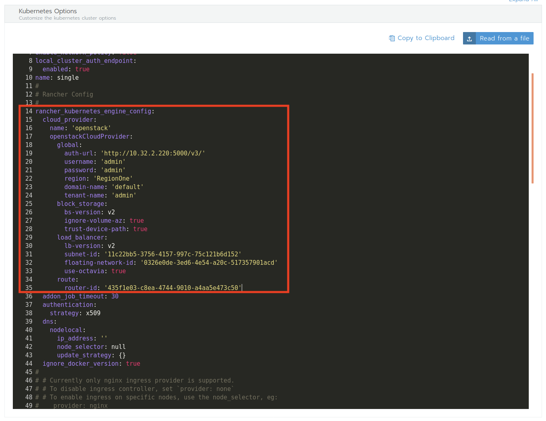Viewport: 546px width, 421px height.
Task: Click the line number 35 in gutter
Action: point(29,288)
